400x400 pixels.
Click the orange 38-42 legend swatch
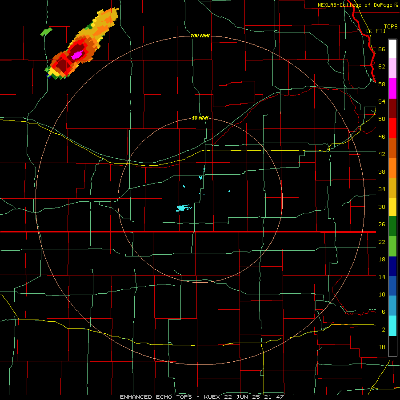click(x=392, y=168)
